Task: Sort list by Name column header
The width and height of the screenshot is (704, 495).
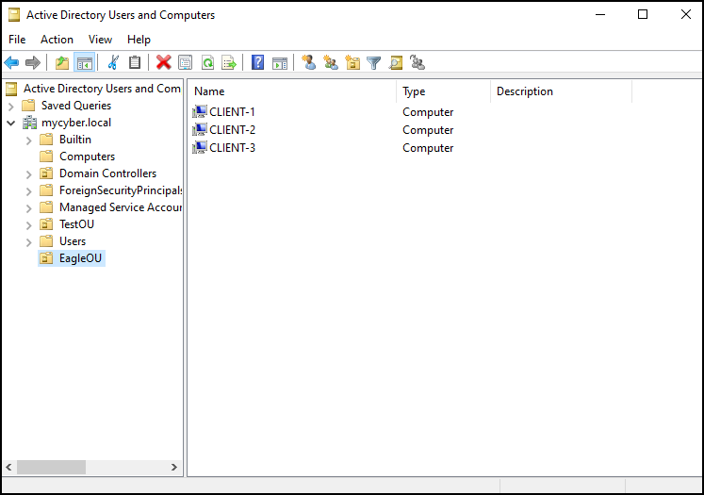Action: click(x=292, y=91)
